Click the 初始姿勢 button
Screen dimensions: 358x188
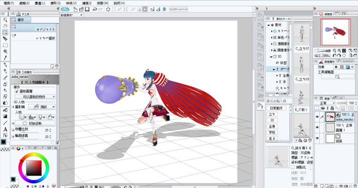[x=35, y=123]
